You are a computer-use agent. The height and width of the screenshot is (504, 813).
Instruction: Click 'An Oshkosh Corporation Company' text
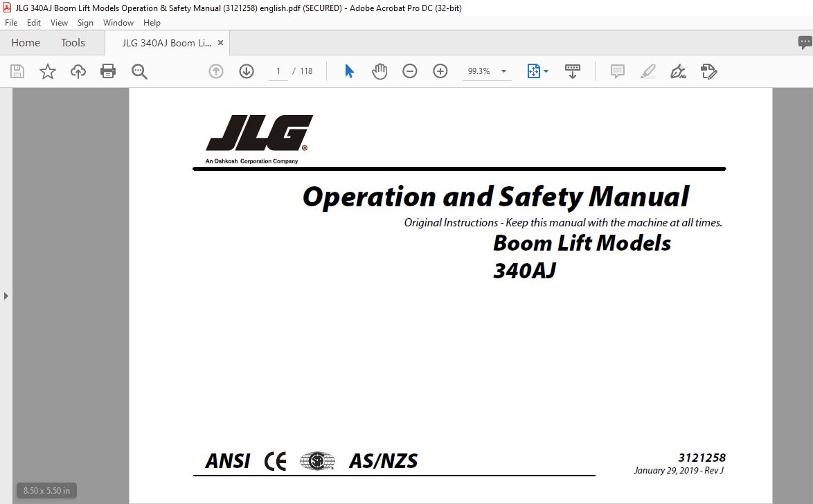(x=251, y=161)
